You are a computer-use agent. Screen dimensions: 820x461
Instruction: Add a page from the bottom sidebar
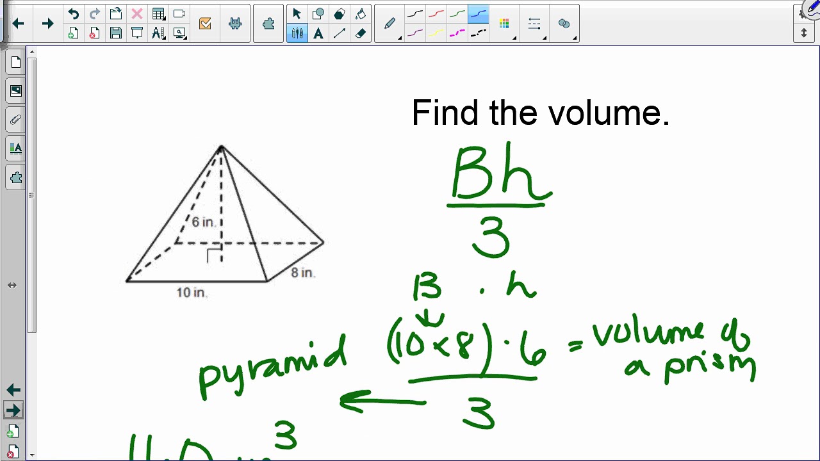click(x=13, y=432)
